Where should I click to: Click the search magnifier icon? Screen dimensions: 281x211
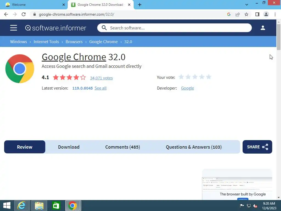coord(104,28)
